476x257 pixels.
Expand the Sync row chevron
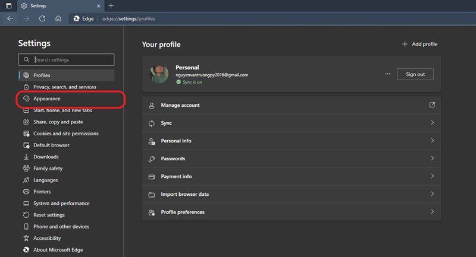[433, 123]
